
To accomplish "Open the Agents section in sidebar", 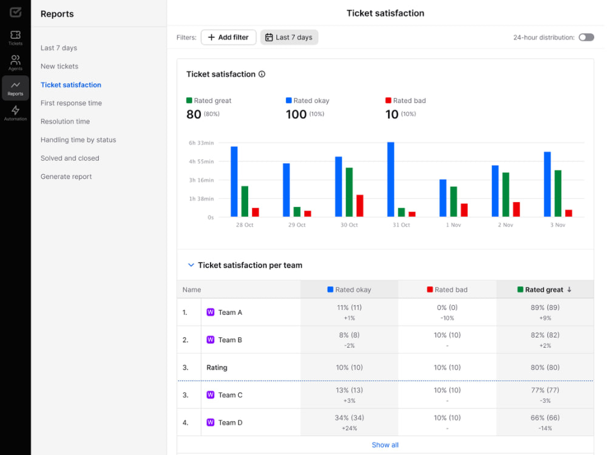I will (x=15, y=62).
